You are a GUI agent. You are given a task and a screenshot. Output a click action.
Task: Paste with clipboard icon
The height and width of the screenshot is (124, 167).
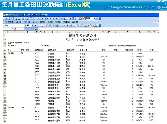[45, 19]
